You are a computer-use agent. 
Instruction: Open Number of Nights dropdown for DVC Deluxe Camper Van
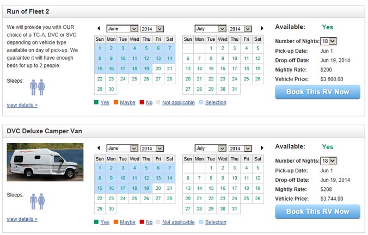tap(329, 161)
